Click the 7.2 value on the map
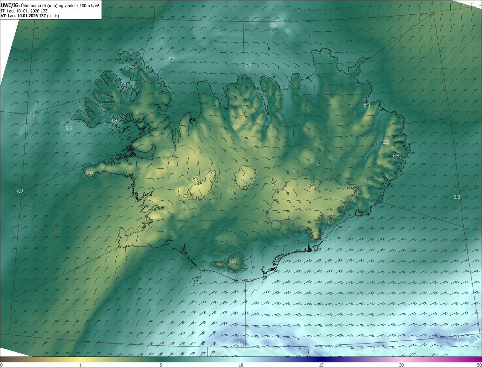The image size is (482, 368). pyautogui.click(x=247, y=66)
